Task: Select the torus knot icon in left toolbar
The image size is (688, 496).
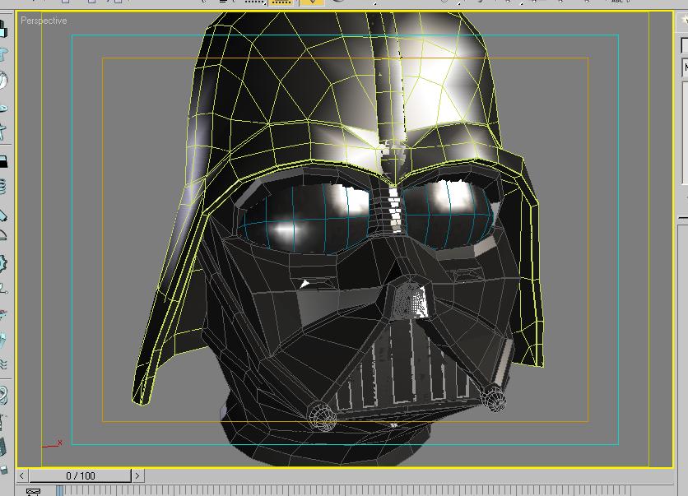Action: (x=3, y=396)
